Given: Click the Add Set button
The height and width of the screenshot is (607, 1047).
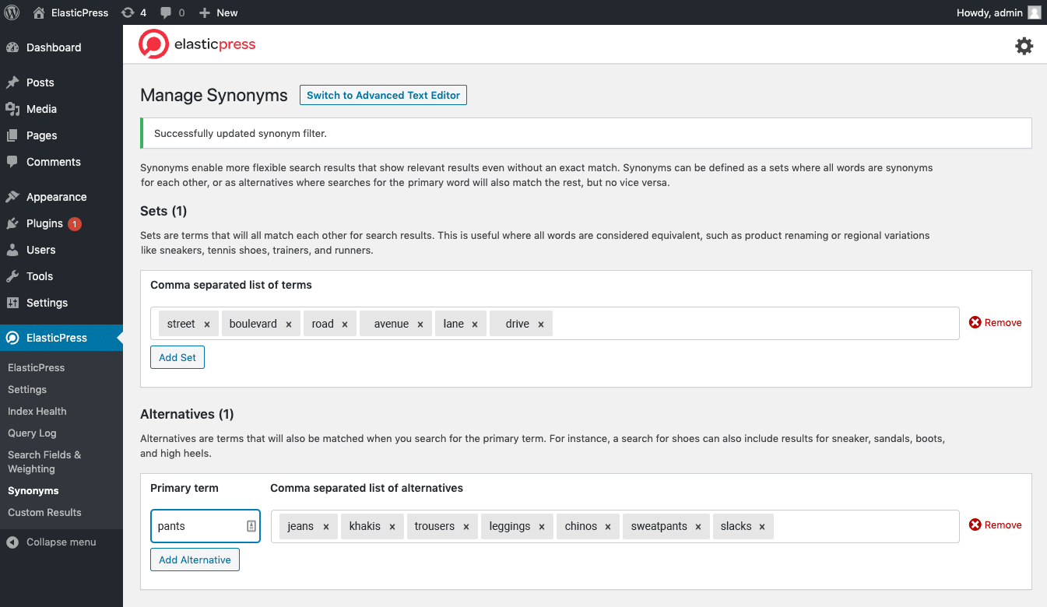Looking at the screenshot, I should coord(177,357).
